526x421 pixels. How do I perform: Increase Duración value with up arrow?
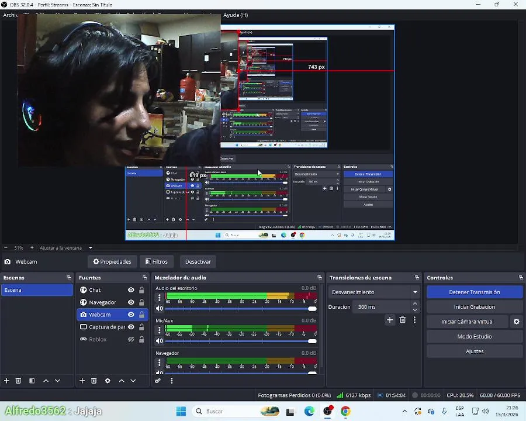(415, 303)
